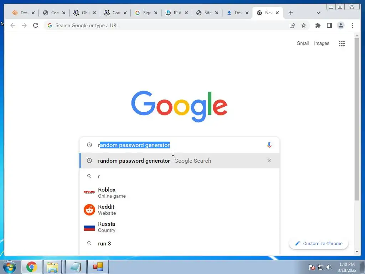Screen dimensions: 365x274
Task: Close the New Tab tab
Action: tap(277, 13)
